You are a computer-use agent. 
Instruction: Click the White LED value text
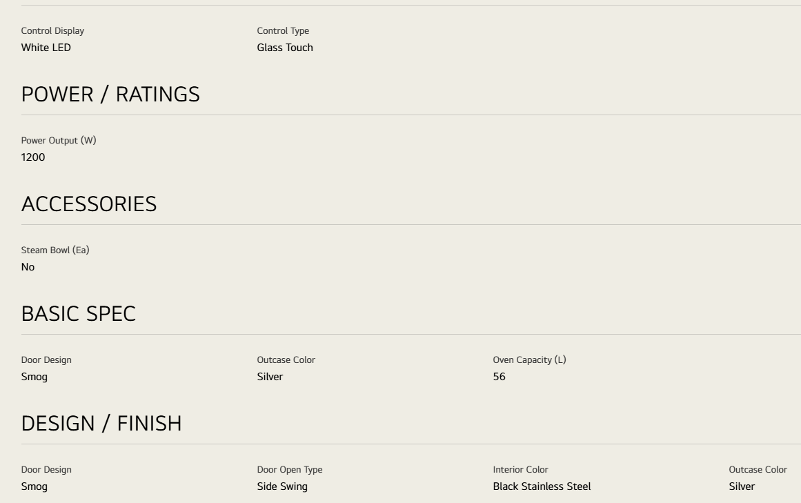46,48
